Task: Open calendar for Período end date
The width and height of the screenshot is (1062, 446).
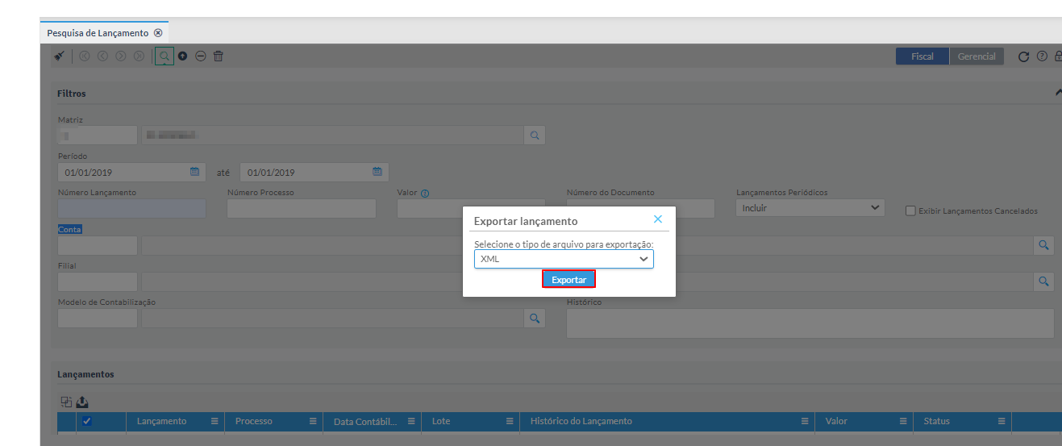Action: (x=377, y=172)
